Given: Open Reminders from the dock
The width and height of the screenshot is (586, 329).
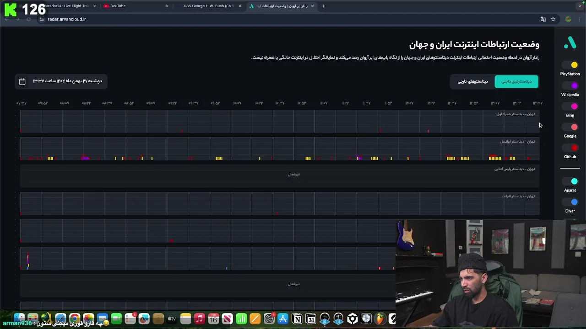Looking at the screenshot, I should pos(130,318).
